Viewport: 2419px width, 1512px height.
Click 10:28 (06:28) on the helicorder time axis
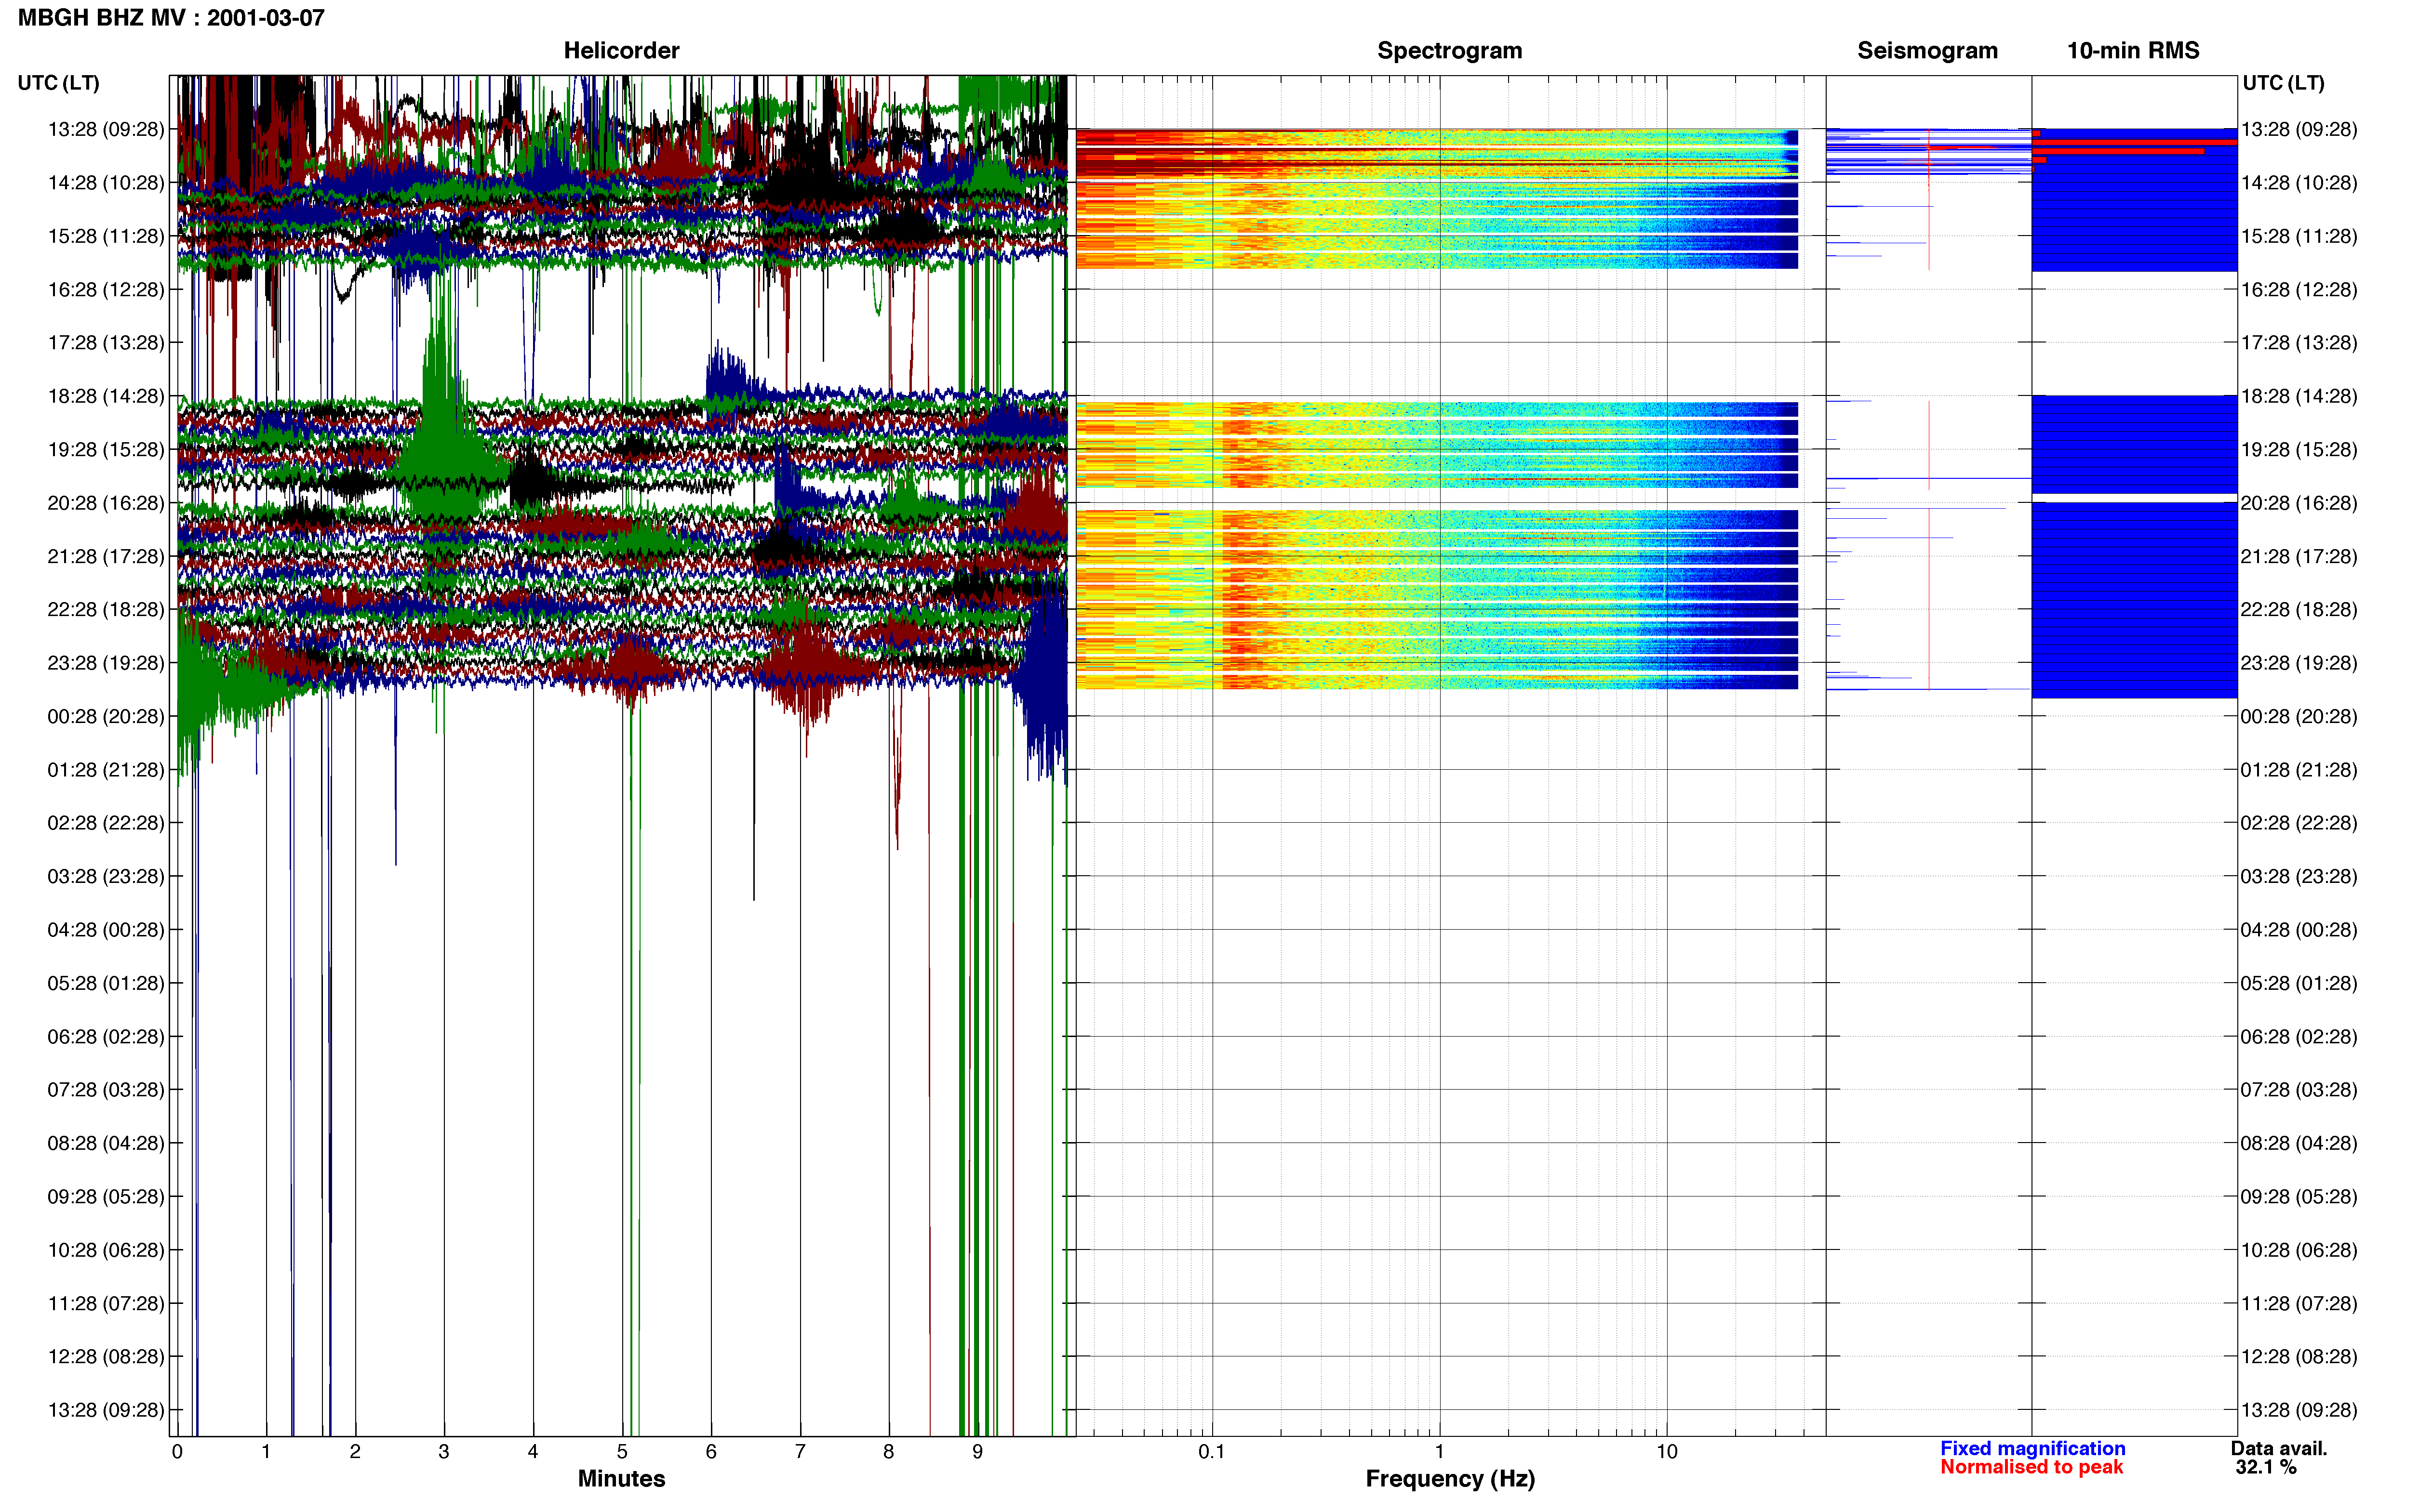pyautogui.click(x=106, y=1250)
